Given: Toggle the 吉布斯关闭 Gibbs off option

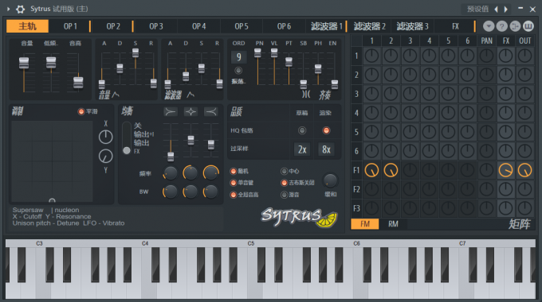Looking at the screenshot, I should pos(284,183).
